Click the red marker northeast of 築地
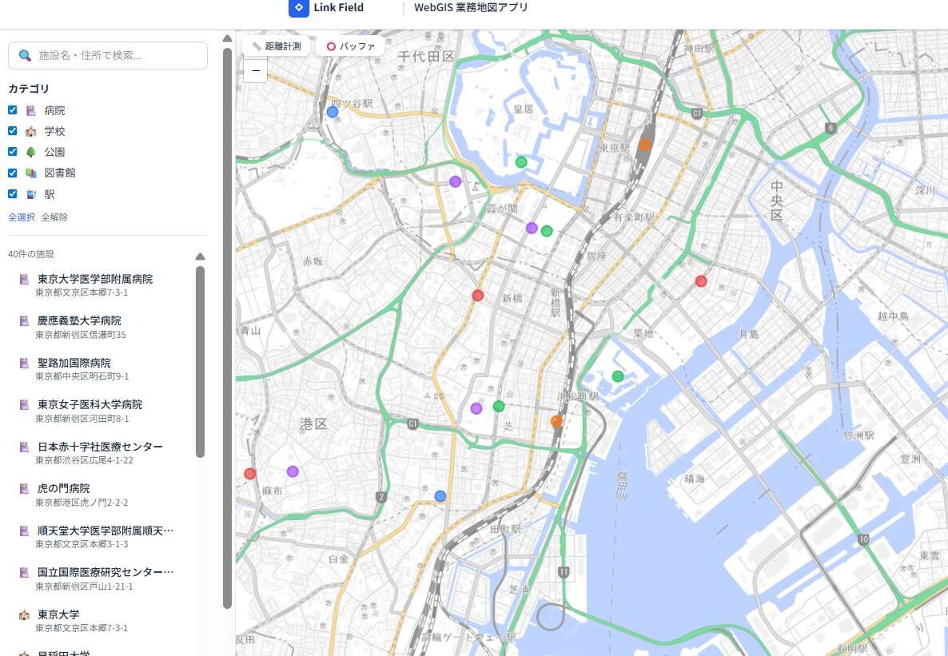The height and width of the screenshot is (656, 948). click(x=701, y=281)
